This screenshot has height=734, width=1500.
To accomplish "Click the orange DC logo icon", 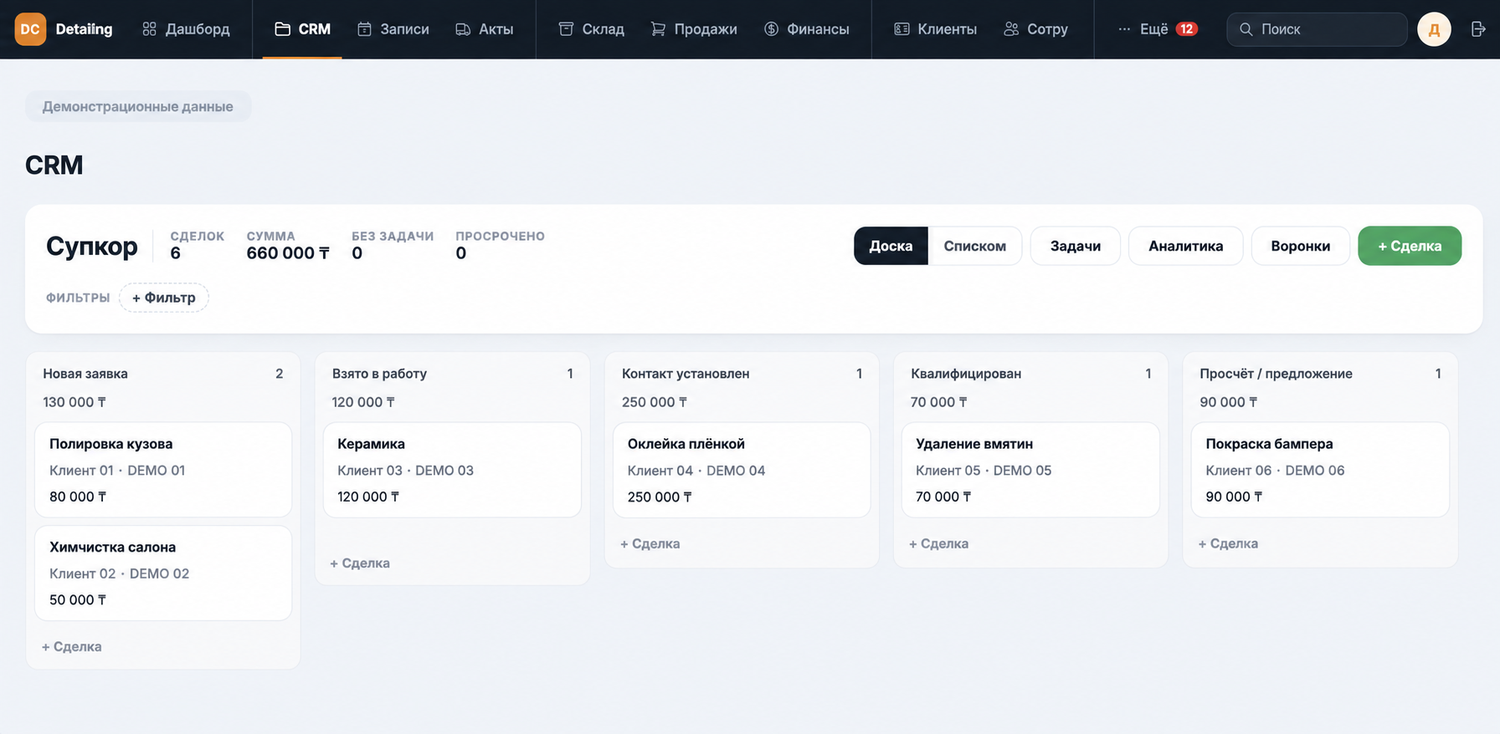I will pyautogui.click(x=30, y=29).
